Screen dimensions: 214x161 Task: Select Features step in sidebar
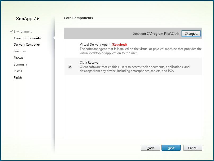20,51
